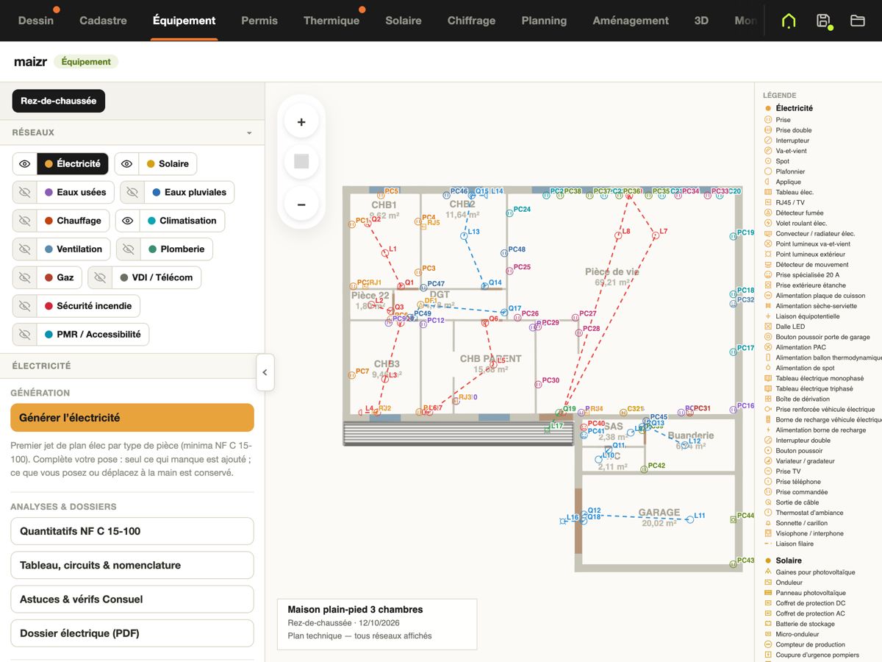The width and height of the screenshot is (882, 662).
Task: Zoom in with the plus button
Action: coord(301,122)
